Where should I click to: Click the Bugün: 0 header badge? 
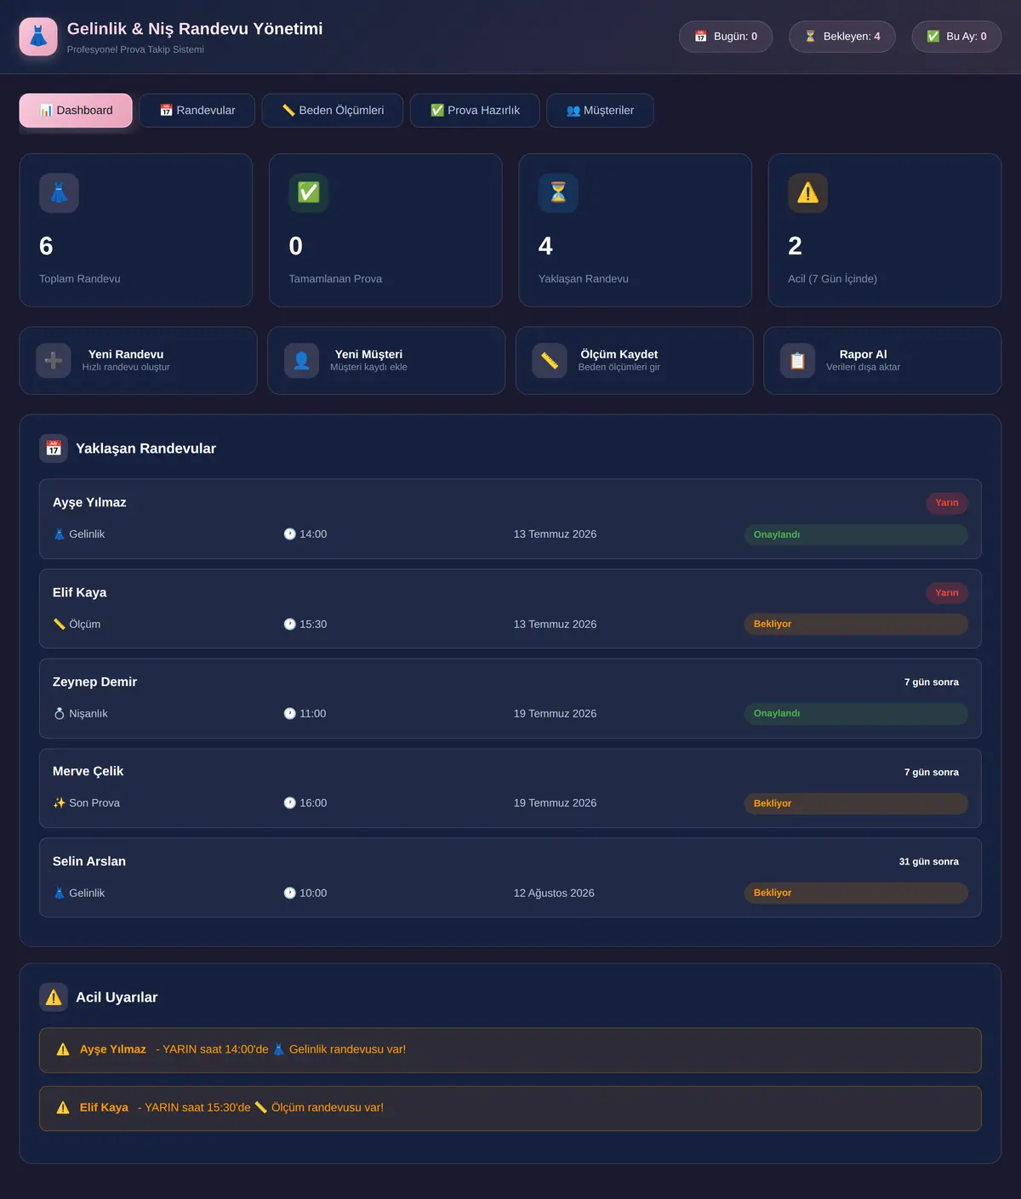pyautogui.click(x=726, y=37)
